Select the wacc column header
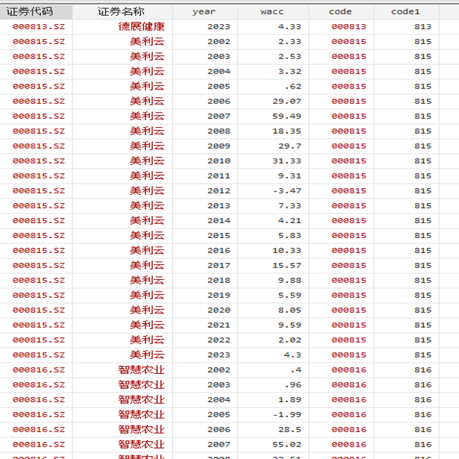The width and height of the screenshot is (459, 459). click(272, 12)
